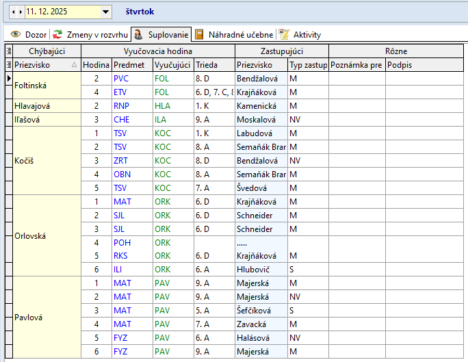Click the PVC subject link for Foltinská

pyautogui.click(x=120, y=79)
